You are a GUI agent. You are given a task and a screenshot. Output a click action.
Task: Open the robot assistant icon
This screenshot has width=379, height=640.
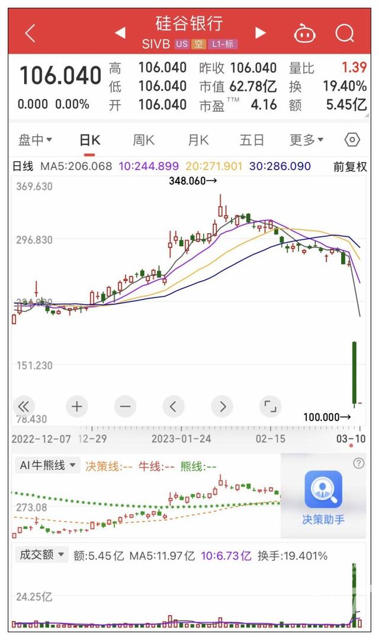click(x=305, y=33)
